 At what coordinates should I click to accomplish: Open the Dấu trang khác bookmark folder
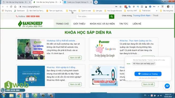click(167, 11)
